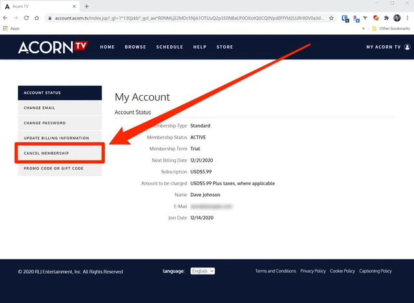
Task: Click join date 12/14/2020
Action: coord(202,218)
